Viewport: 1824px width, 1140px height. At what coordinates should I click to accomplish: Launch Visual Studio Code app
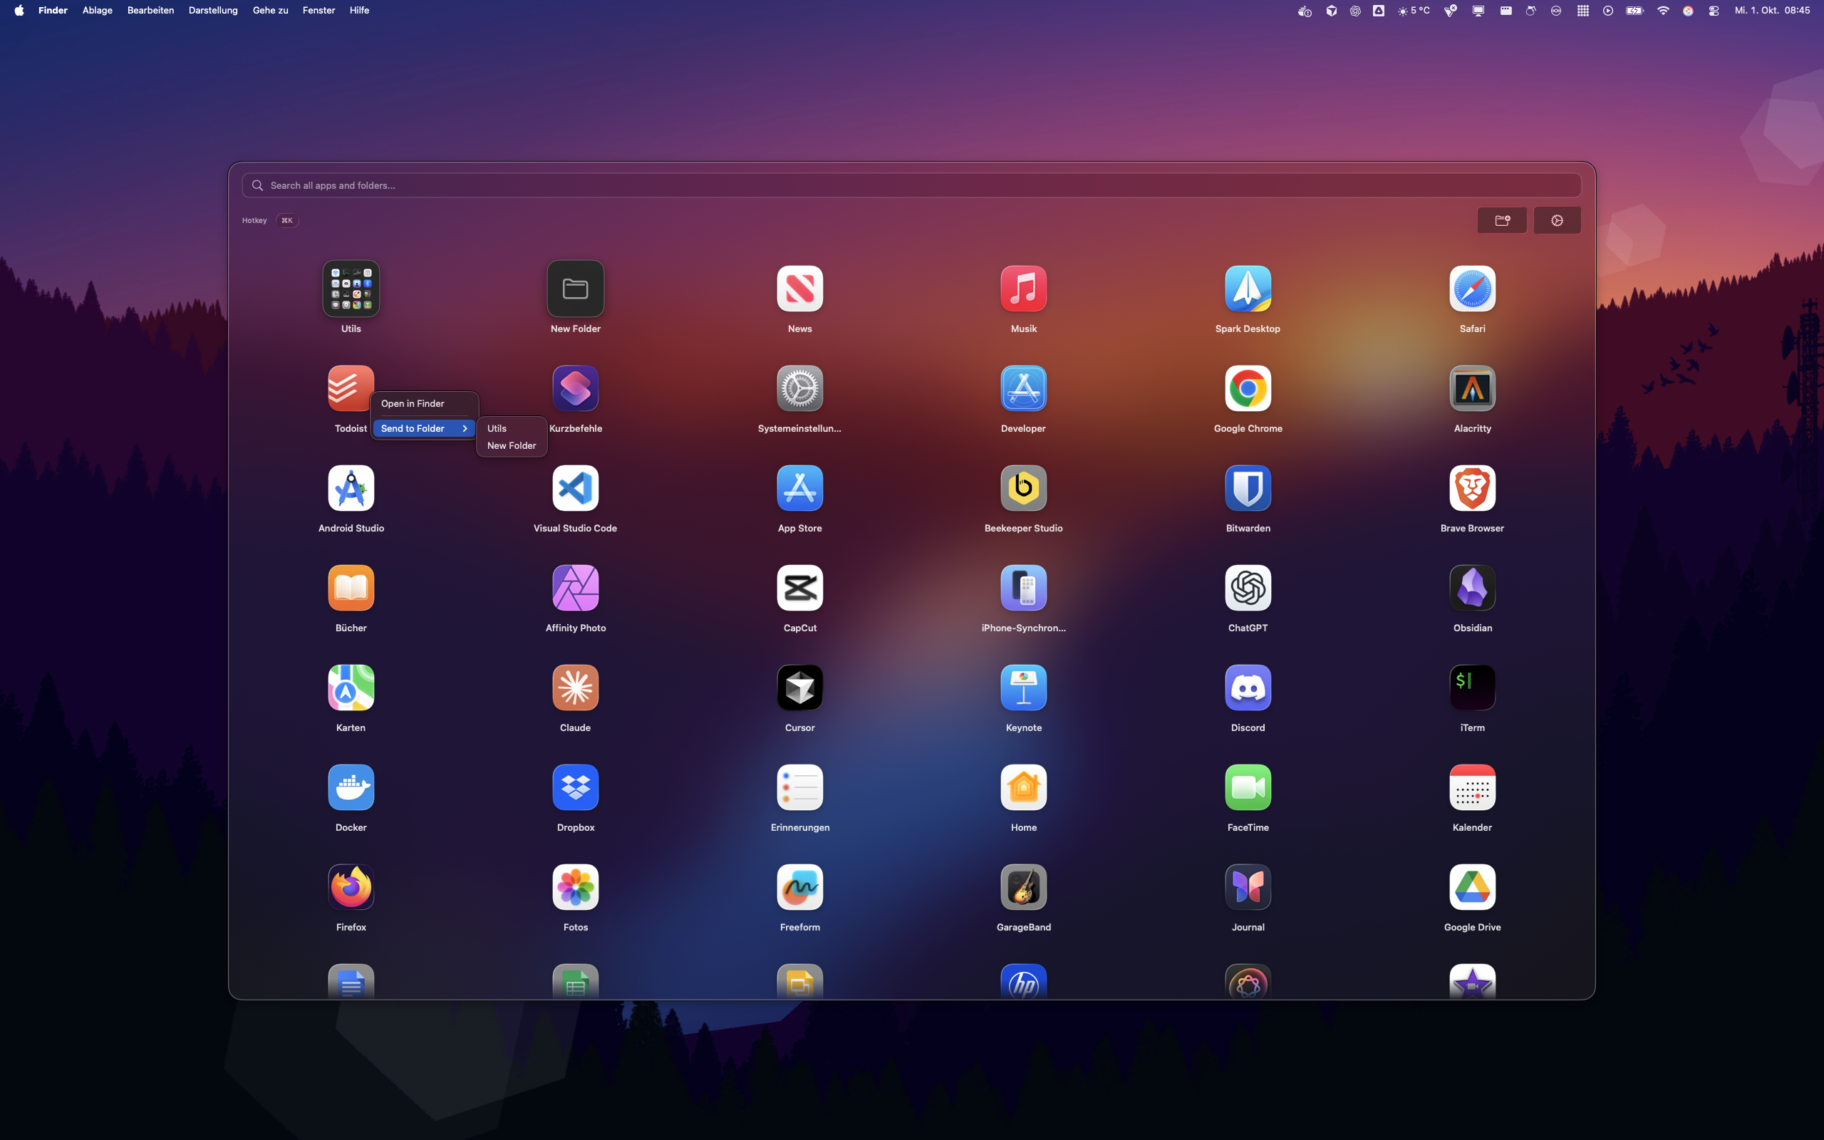pos(575,489)
